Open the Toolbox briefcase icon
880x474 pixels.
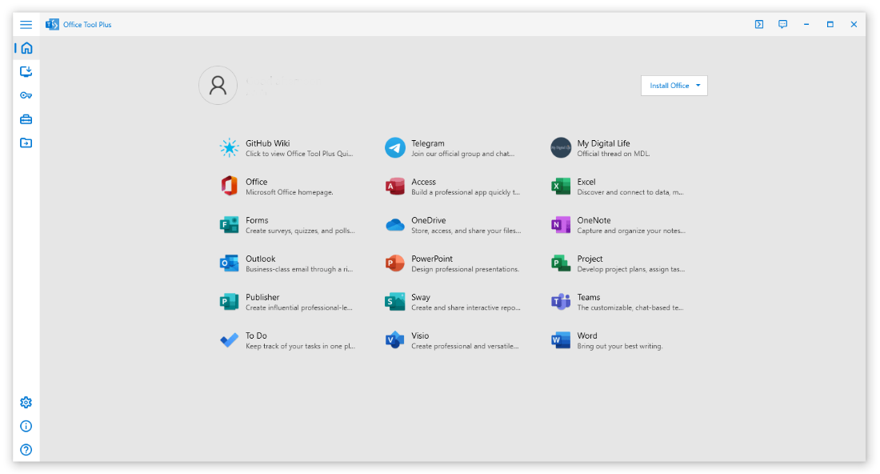26,119
